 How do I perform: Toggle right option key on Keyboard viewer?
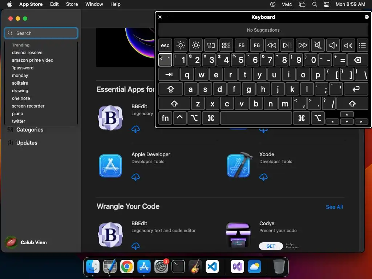pos(318,118)
